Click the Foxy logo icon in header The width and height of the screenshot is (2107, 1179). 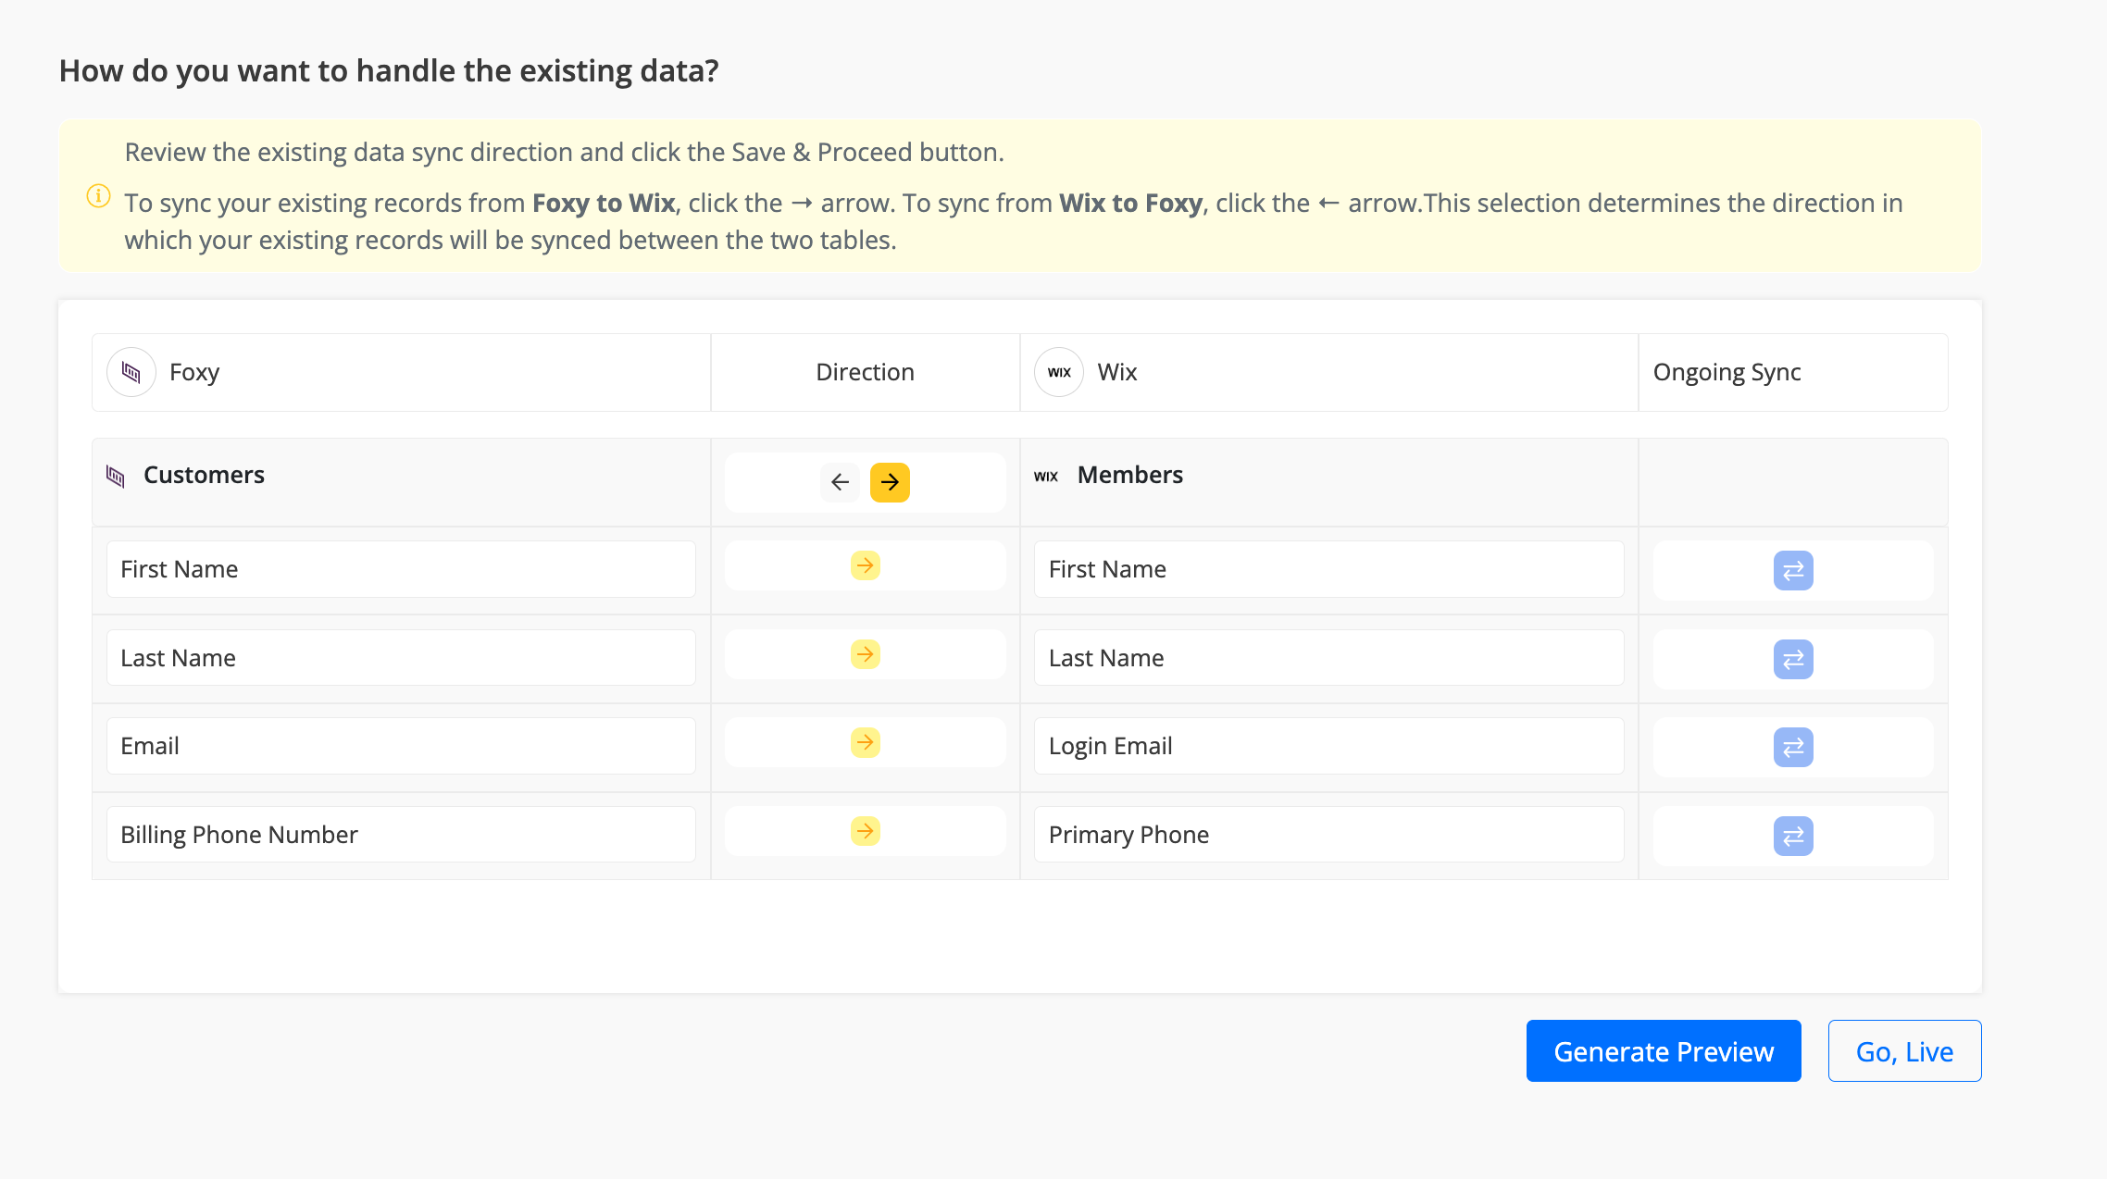[x=131, y=372]
